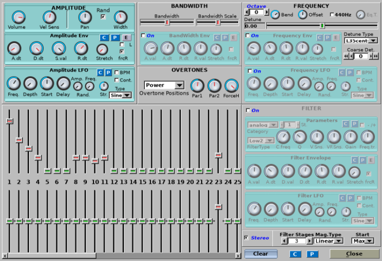Viewport: 382px width, 261px height.
Task: Toggle the Stereo checkbox
Action: (x=246, y=238)
